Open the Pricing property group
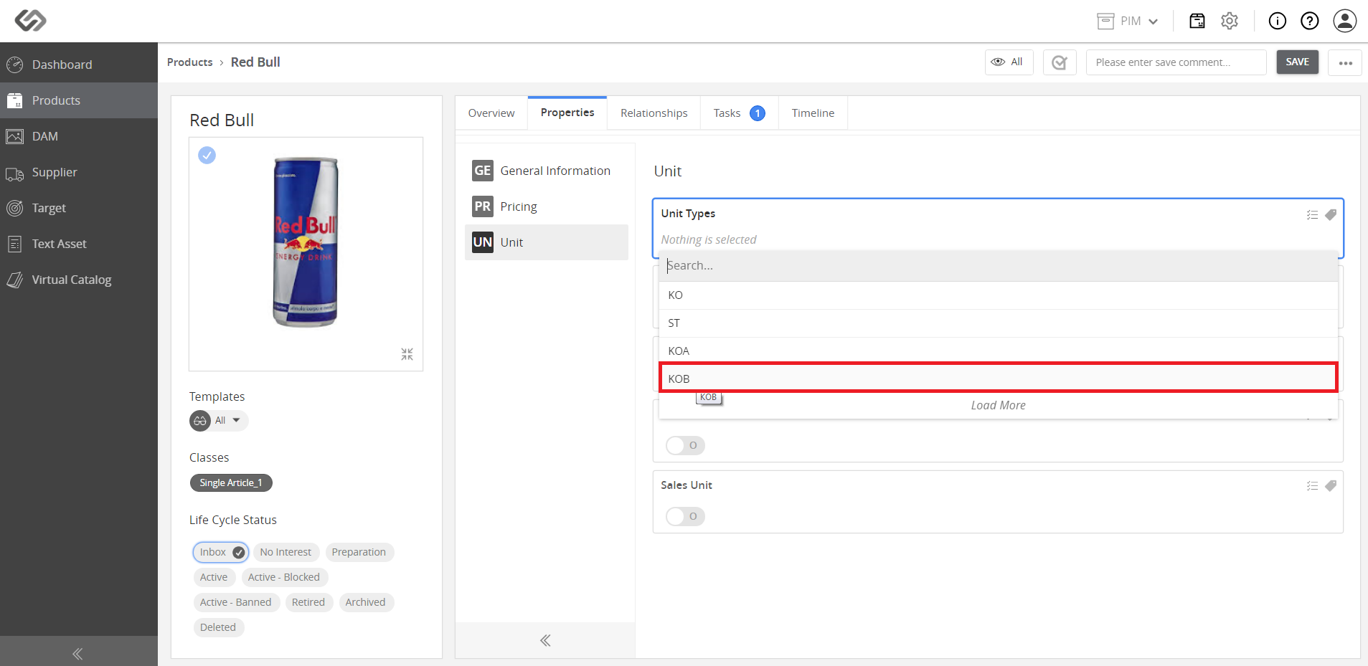 547,206
